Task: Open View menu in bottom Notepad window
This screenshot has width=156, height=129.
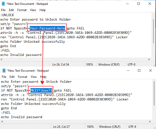Action: [34, 77]
